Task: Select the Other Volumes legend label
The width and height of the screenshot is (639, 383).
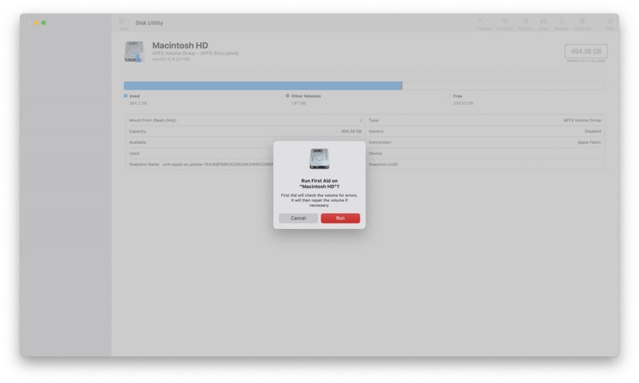Action: click(x=306, y=97)
